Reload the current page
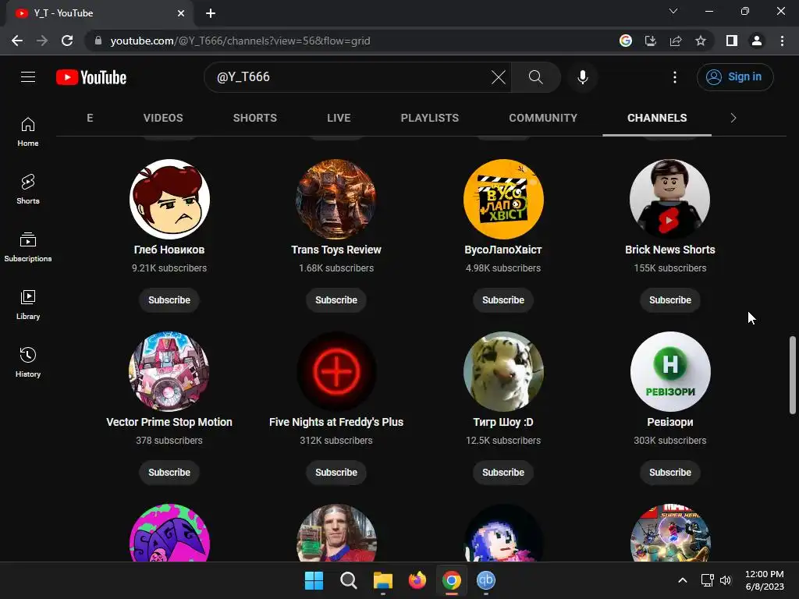799x599 pixels. click(x=67, y=41)
